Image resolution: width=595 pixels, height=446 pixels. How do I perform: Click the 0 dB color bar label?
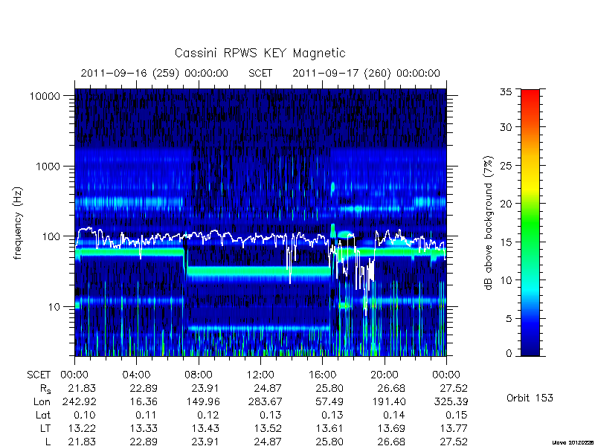509,354
